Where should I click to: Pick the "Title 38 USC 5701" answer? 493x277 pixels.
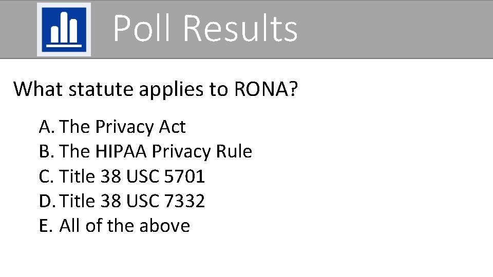click(132, 176)
